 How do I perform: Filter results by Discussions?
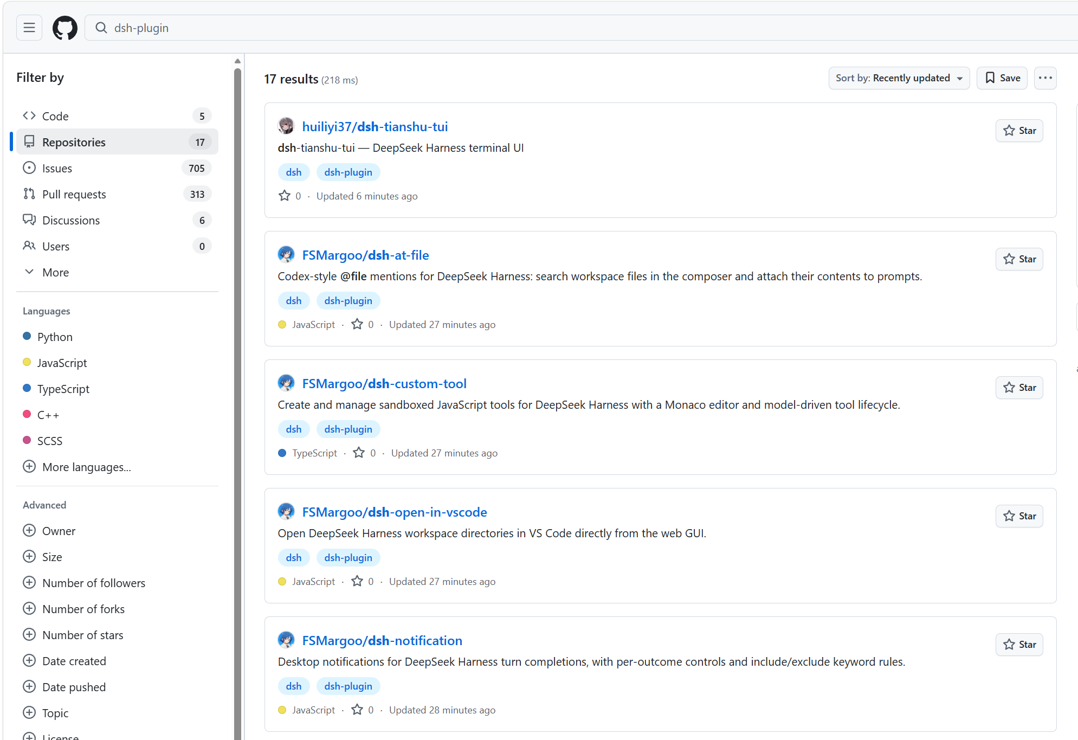pos(117,220)
